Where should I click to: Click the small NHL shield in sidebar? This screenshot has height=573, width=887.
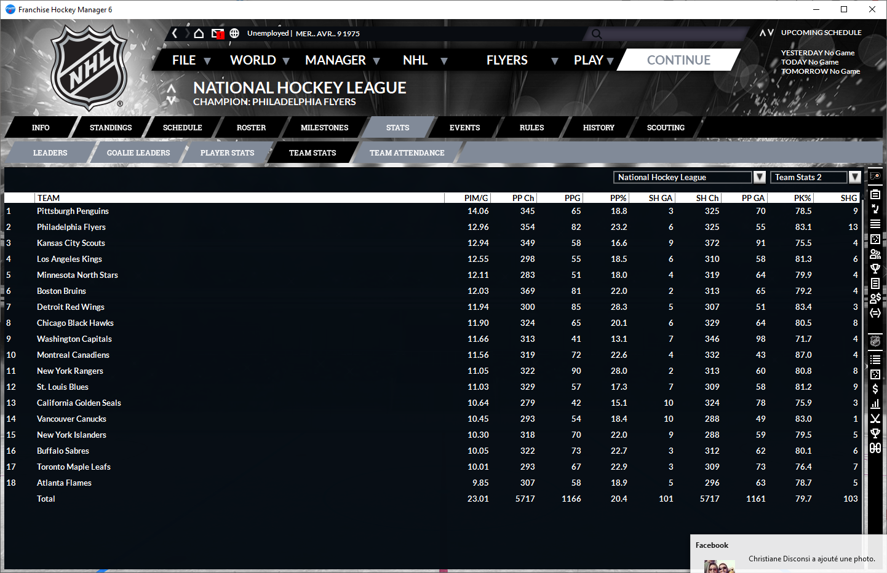(875, 341)
